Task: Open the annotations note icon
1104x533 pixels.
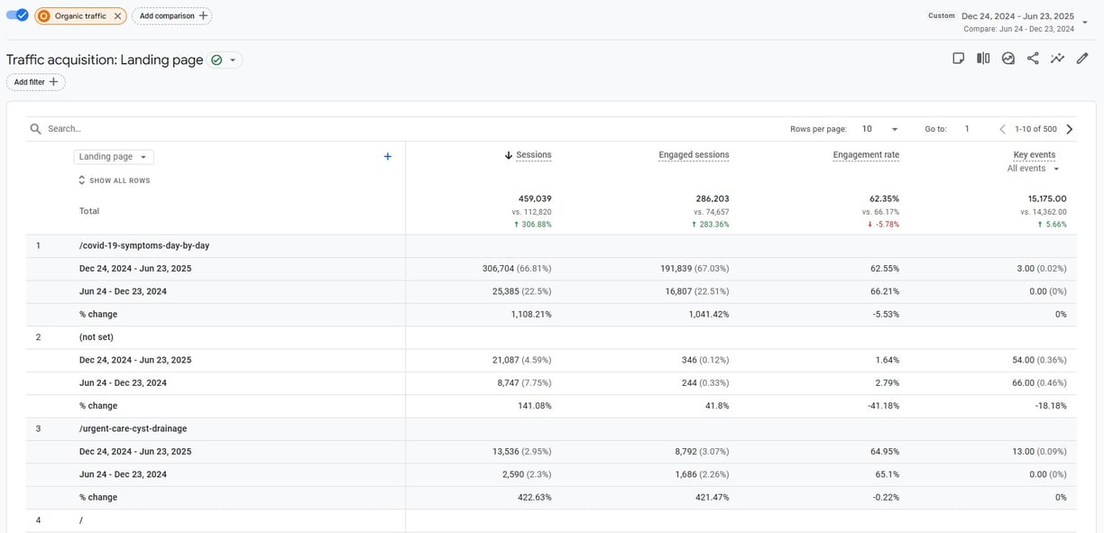Action: click(x=958, y=59)
